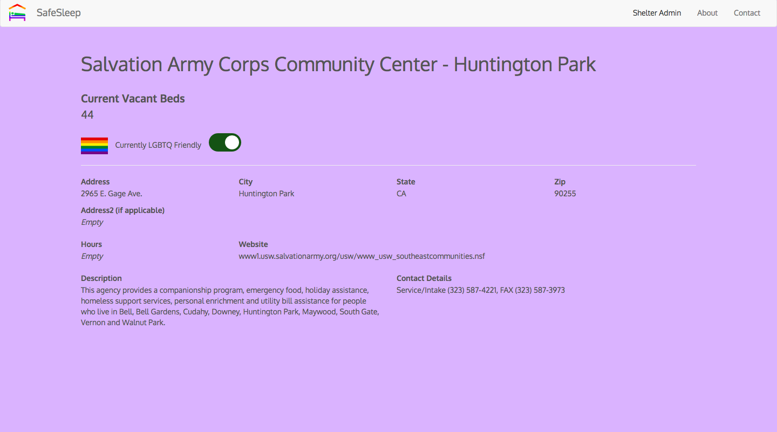Click the Current Vacant Beds label
777x432 pixels.
tap(133, 99)
